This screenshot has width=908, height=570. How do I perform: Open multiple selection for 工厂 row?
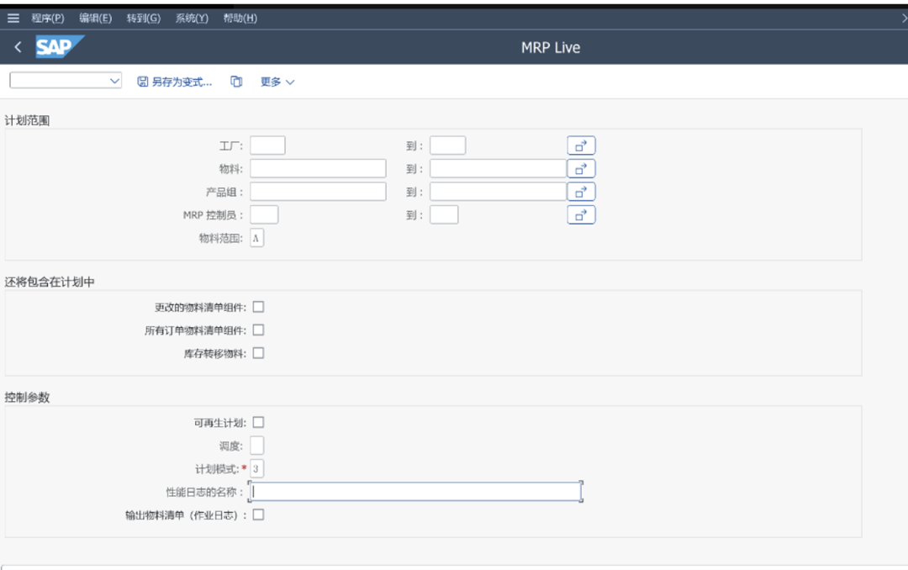point(581,146)
